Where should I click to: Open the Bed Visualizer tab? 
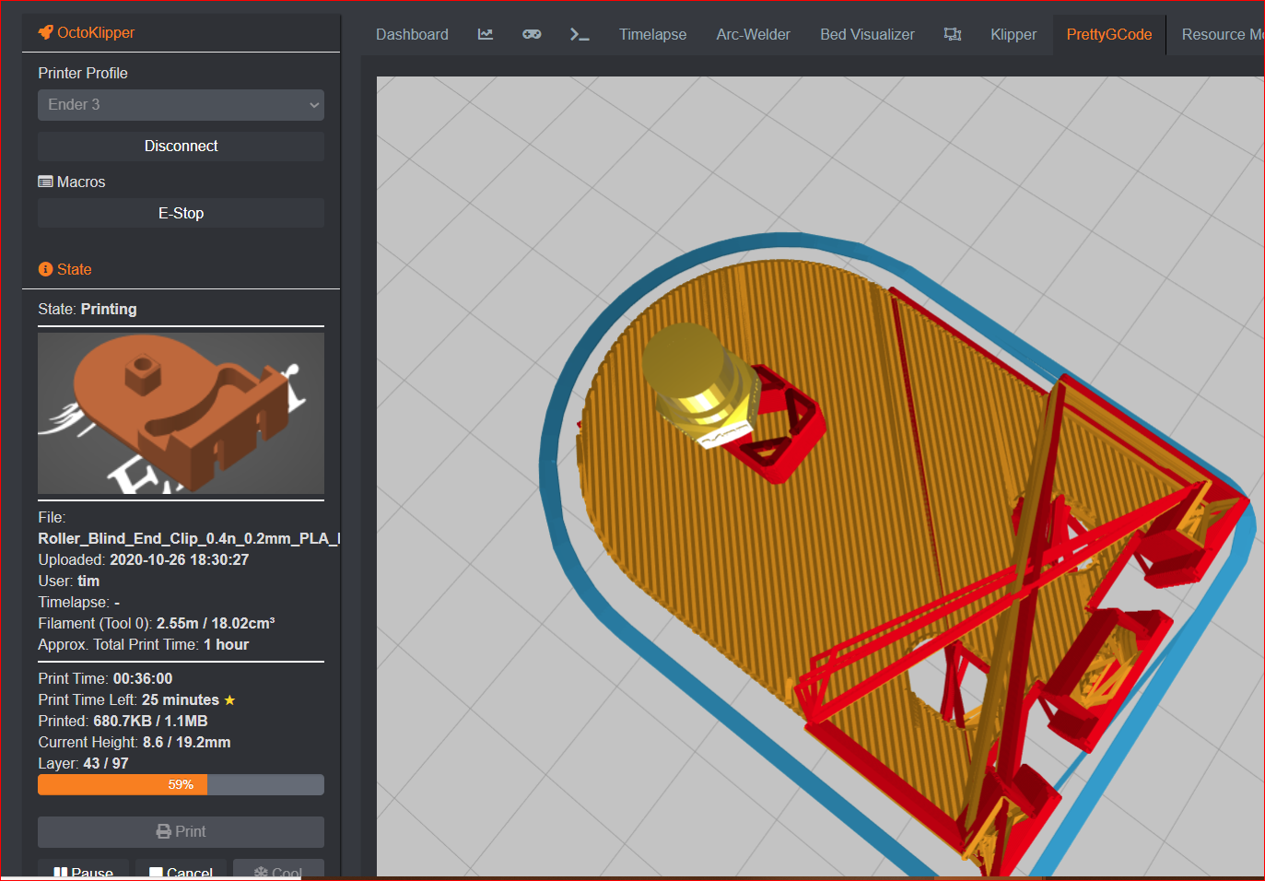pos(867,33)
